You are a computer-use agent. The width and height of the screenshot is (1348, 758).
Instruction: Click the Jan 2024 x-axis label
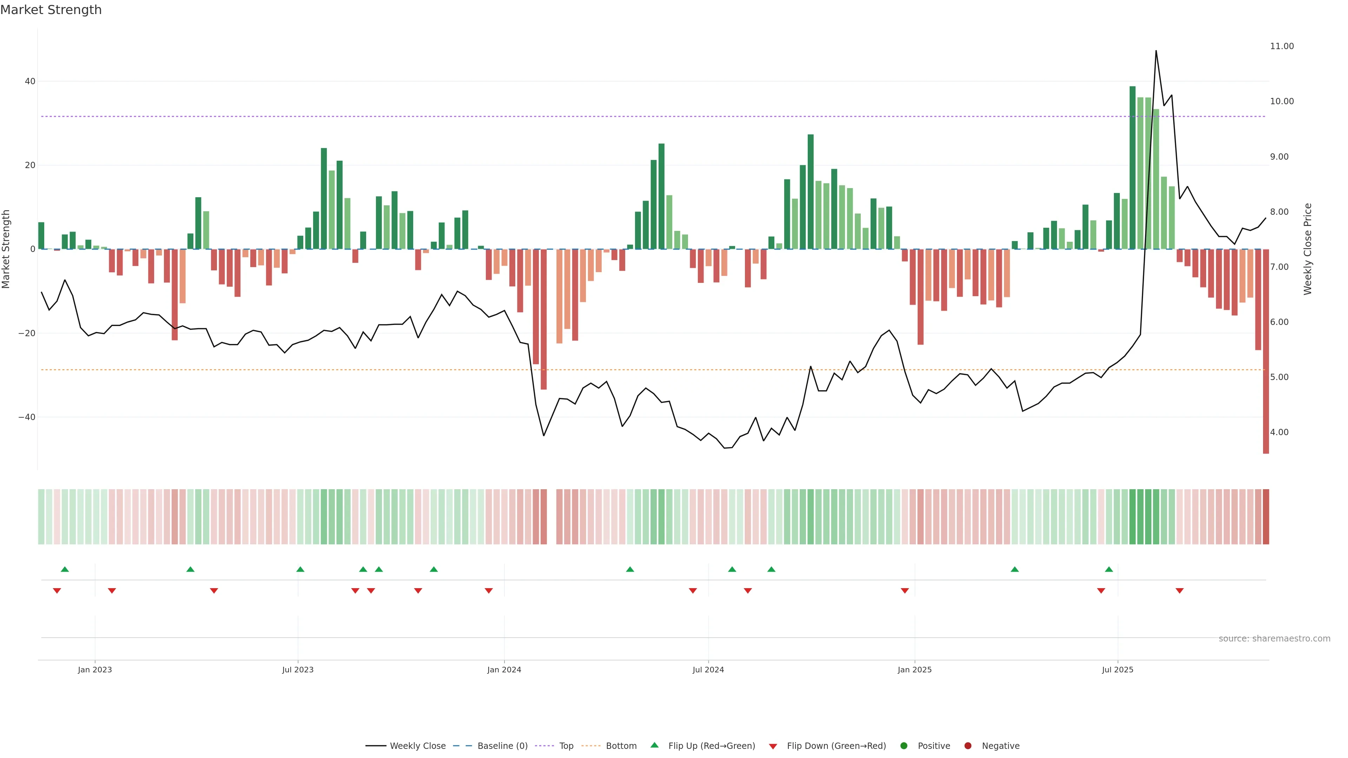coord(504,670)
